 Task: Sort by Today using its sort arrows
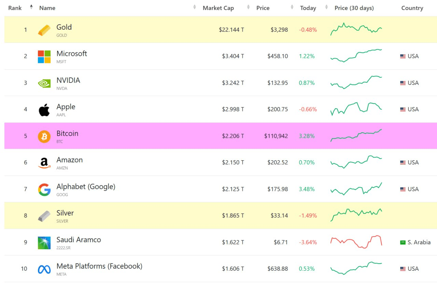coord(326,7)
